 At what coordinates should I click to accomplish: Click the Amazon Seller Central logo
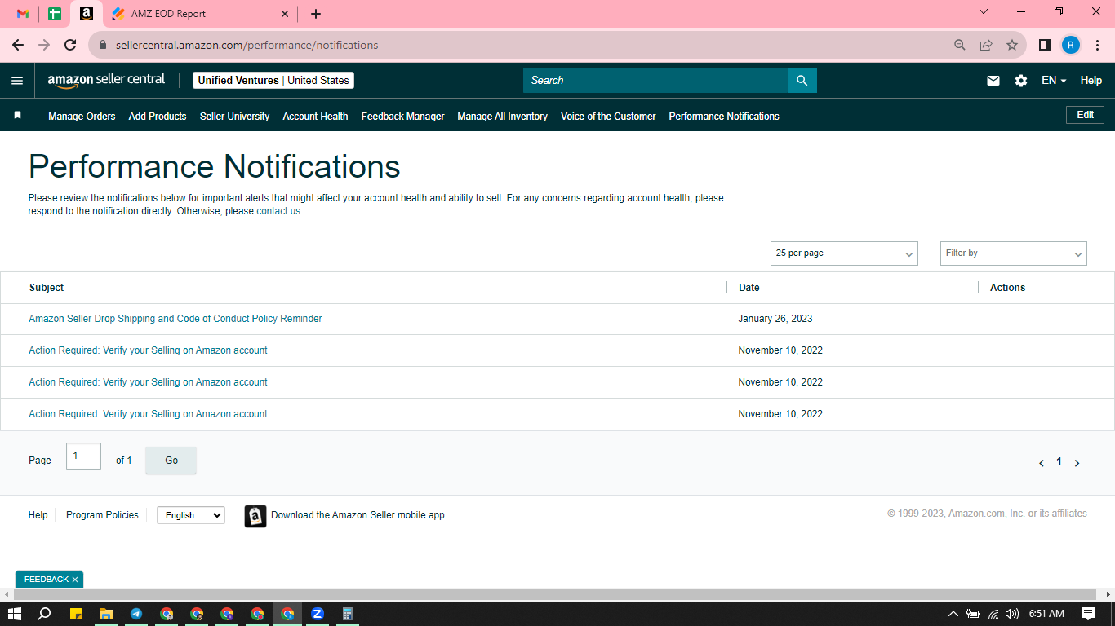point(106,80)
